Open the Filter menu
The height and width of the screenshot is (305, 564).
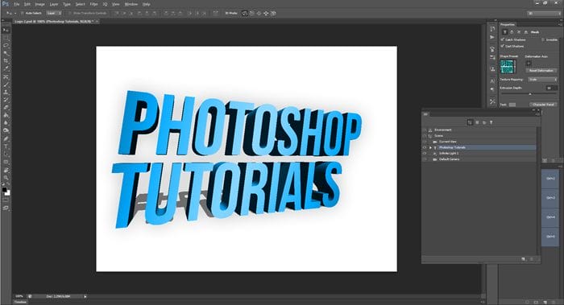pyautogui.click(x=93, y=4)
